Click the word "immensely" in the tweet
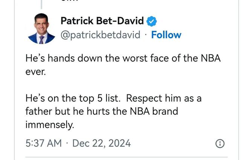Screen dimensions: 241x160 click(x=49, y=125)
